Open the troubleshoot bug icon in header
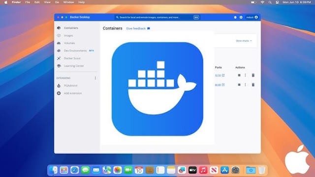The height and width of the screenshot is (177, 315). click(235, 17)
